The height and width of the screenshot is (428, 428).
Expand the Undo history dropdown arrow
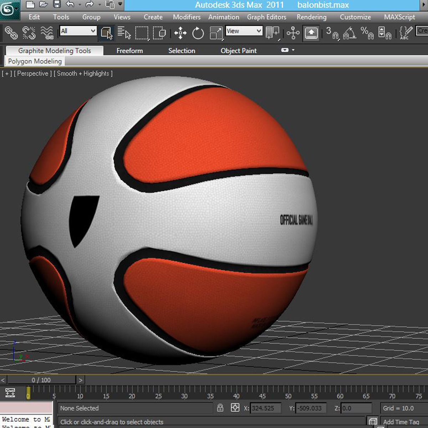point(80,5)
